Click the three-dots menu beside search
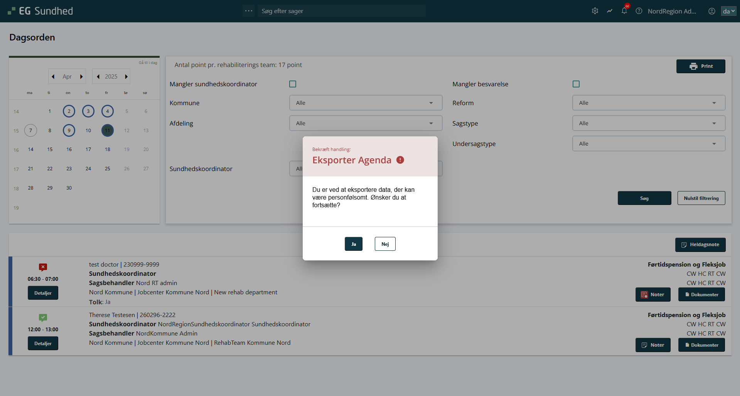 pyautogui.click(x=249, y=11)
